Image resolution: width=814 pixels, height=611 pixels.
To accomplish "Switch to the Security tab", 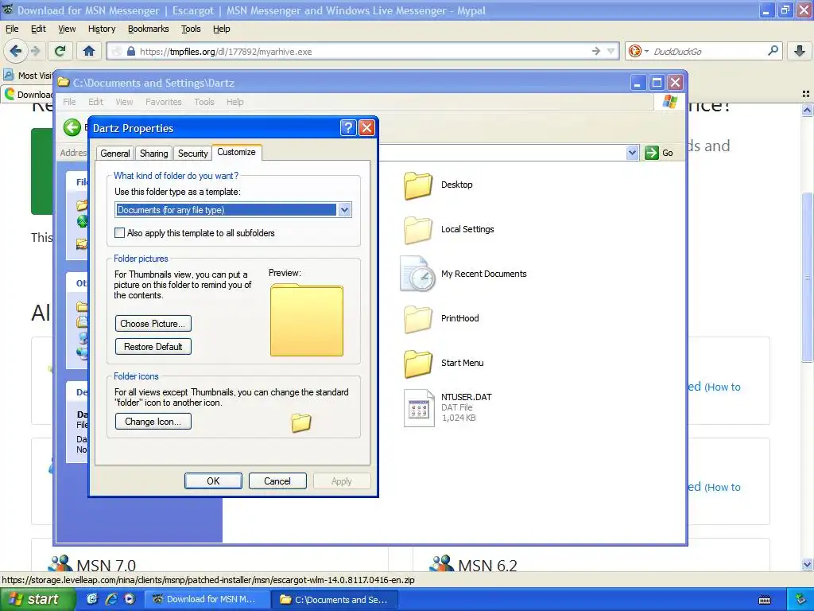I will (192, 154).
